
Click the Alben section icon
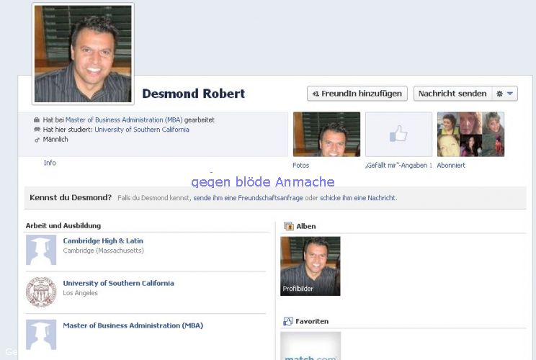(288, 226)
